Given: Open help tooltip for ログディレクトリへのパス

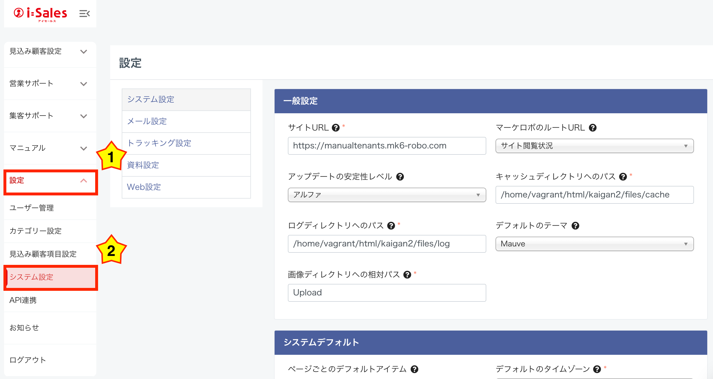Looking at the screenshot, I should pos(391,226).
